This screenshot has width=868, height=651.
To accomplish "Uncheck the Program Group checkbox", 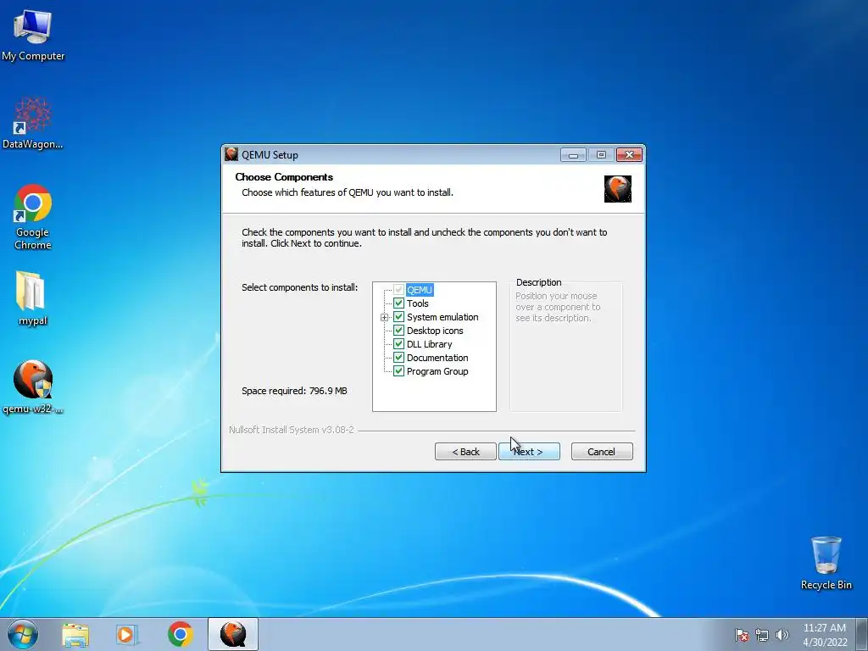I will (398, 371).
